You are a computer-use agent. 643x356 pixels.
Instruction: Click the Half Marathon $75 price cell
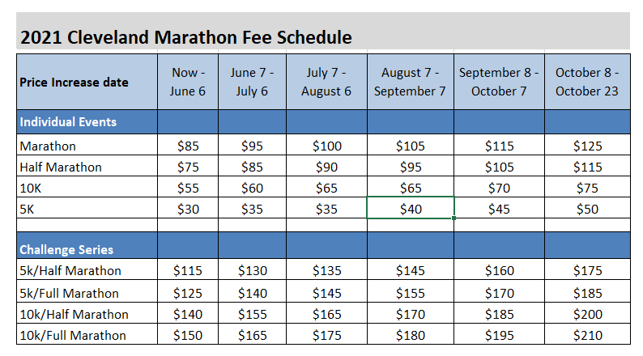coord(189,167)
